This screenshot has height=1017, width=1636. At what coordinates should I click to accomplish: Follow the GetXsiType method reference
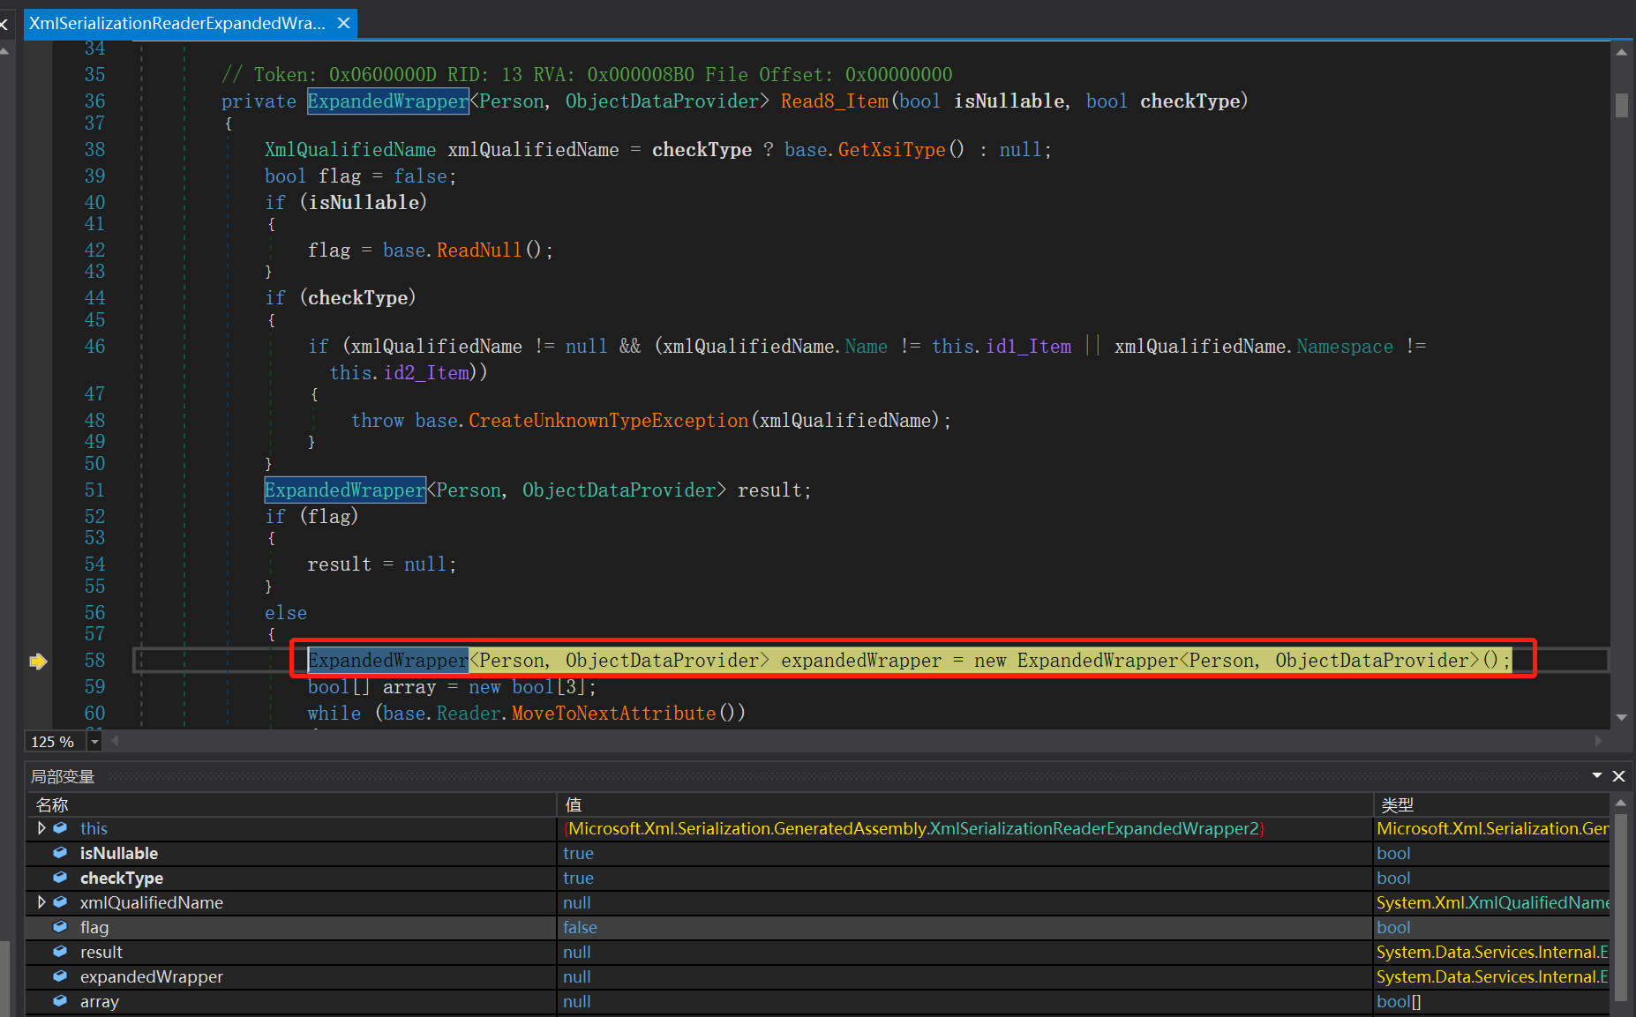coord(891,150)
